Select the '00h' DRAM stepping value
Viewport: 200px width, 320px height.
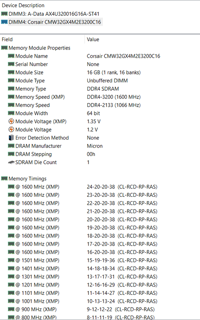point(91,154)
